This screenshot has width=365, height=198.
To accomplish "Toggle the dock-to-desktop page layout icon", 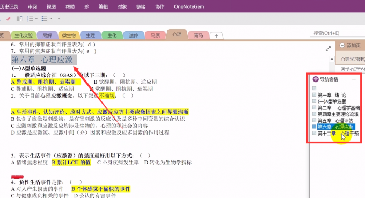I will click(19, 19).
